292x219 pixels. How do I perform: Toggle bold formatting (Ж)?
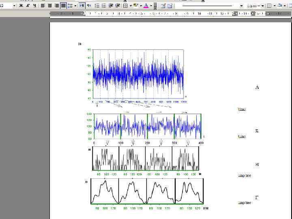21,6
